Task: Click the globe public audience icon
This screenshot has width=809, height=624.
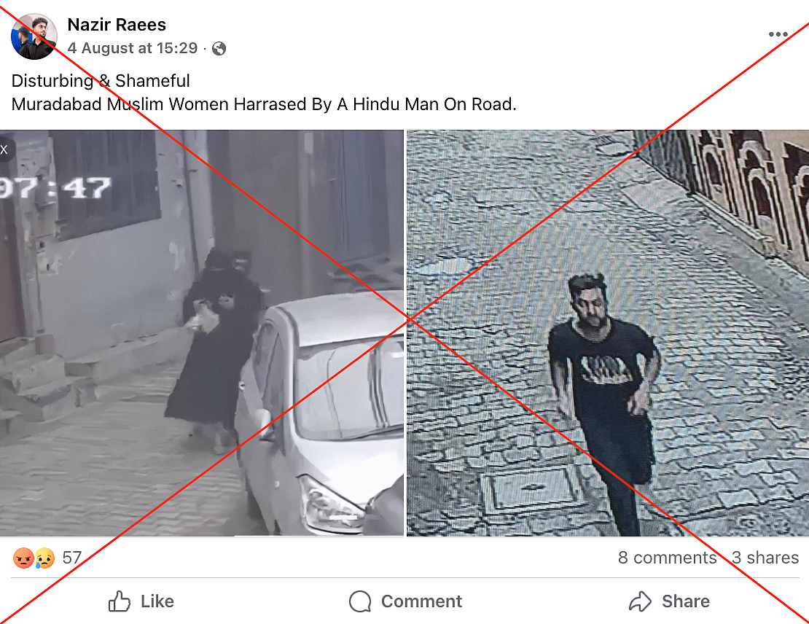Action: [219, 49]
